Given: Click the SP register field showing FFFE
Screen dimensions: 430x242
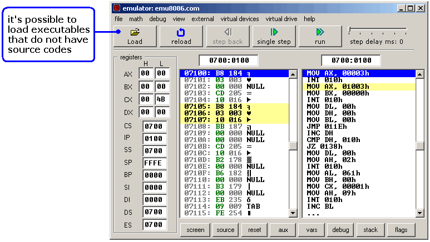Looking at the screenshot, I should point(155,163).
